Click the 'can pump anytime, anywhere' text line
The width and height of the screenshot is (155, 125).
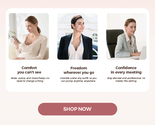[x=78, y=81]
